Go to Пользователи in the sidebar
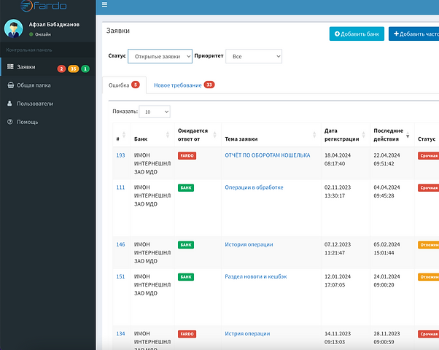This screenshot has width=439, height=350. [x=35, y=104]
